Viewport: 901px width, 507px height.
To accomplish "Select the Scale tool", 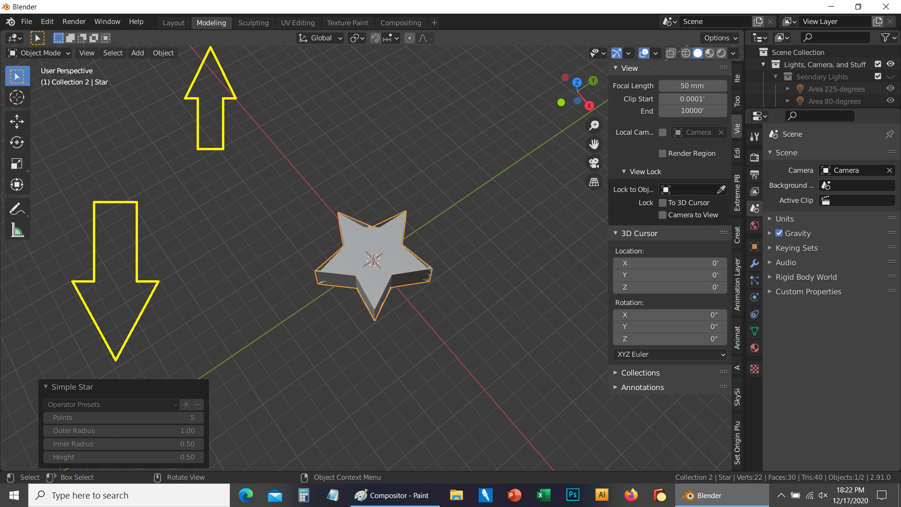I will pos(17,164).
